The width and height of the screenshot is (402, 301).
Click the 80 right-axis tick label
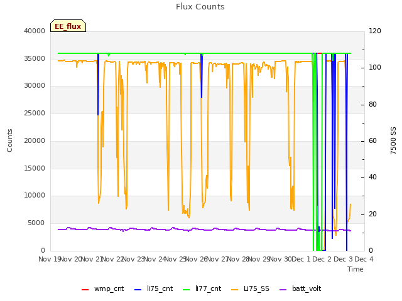372,105
